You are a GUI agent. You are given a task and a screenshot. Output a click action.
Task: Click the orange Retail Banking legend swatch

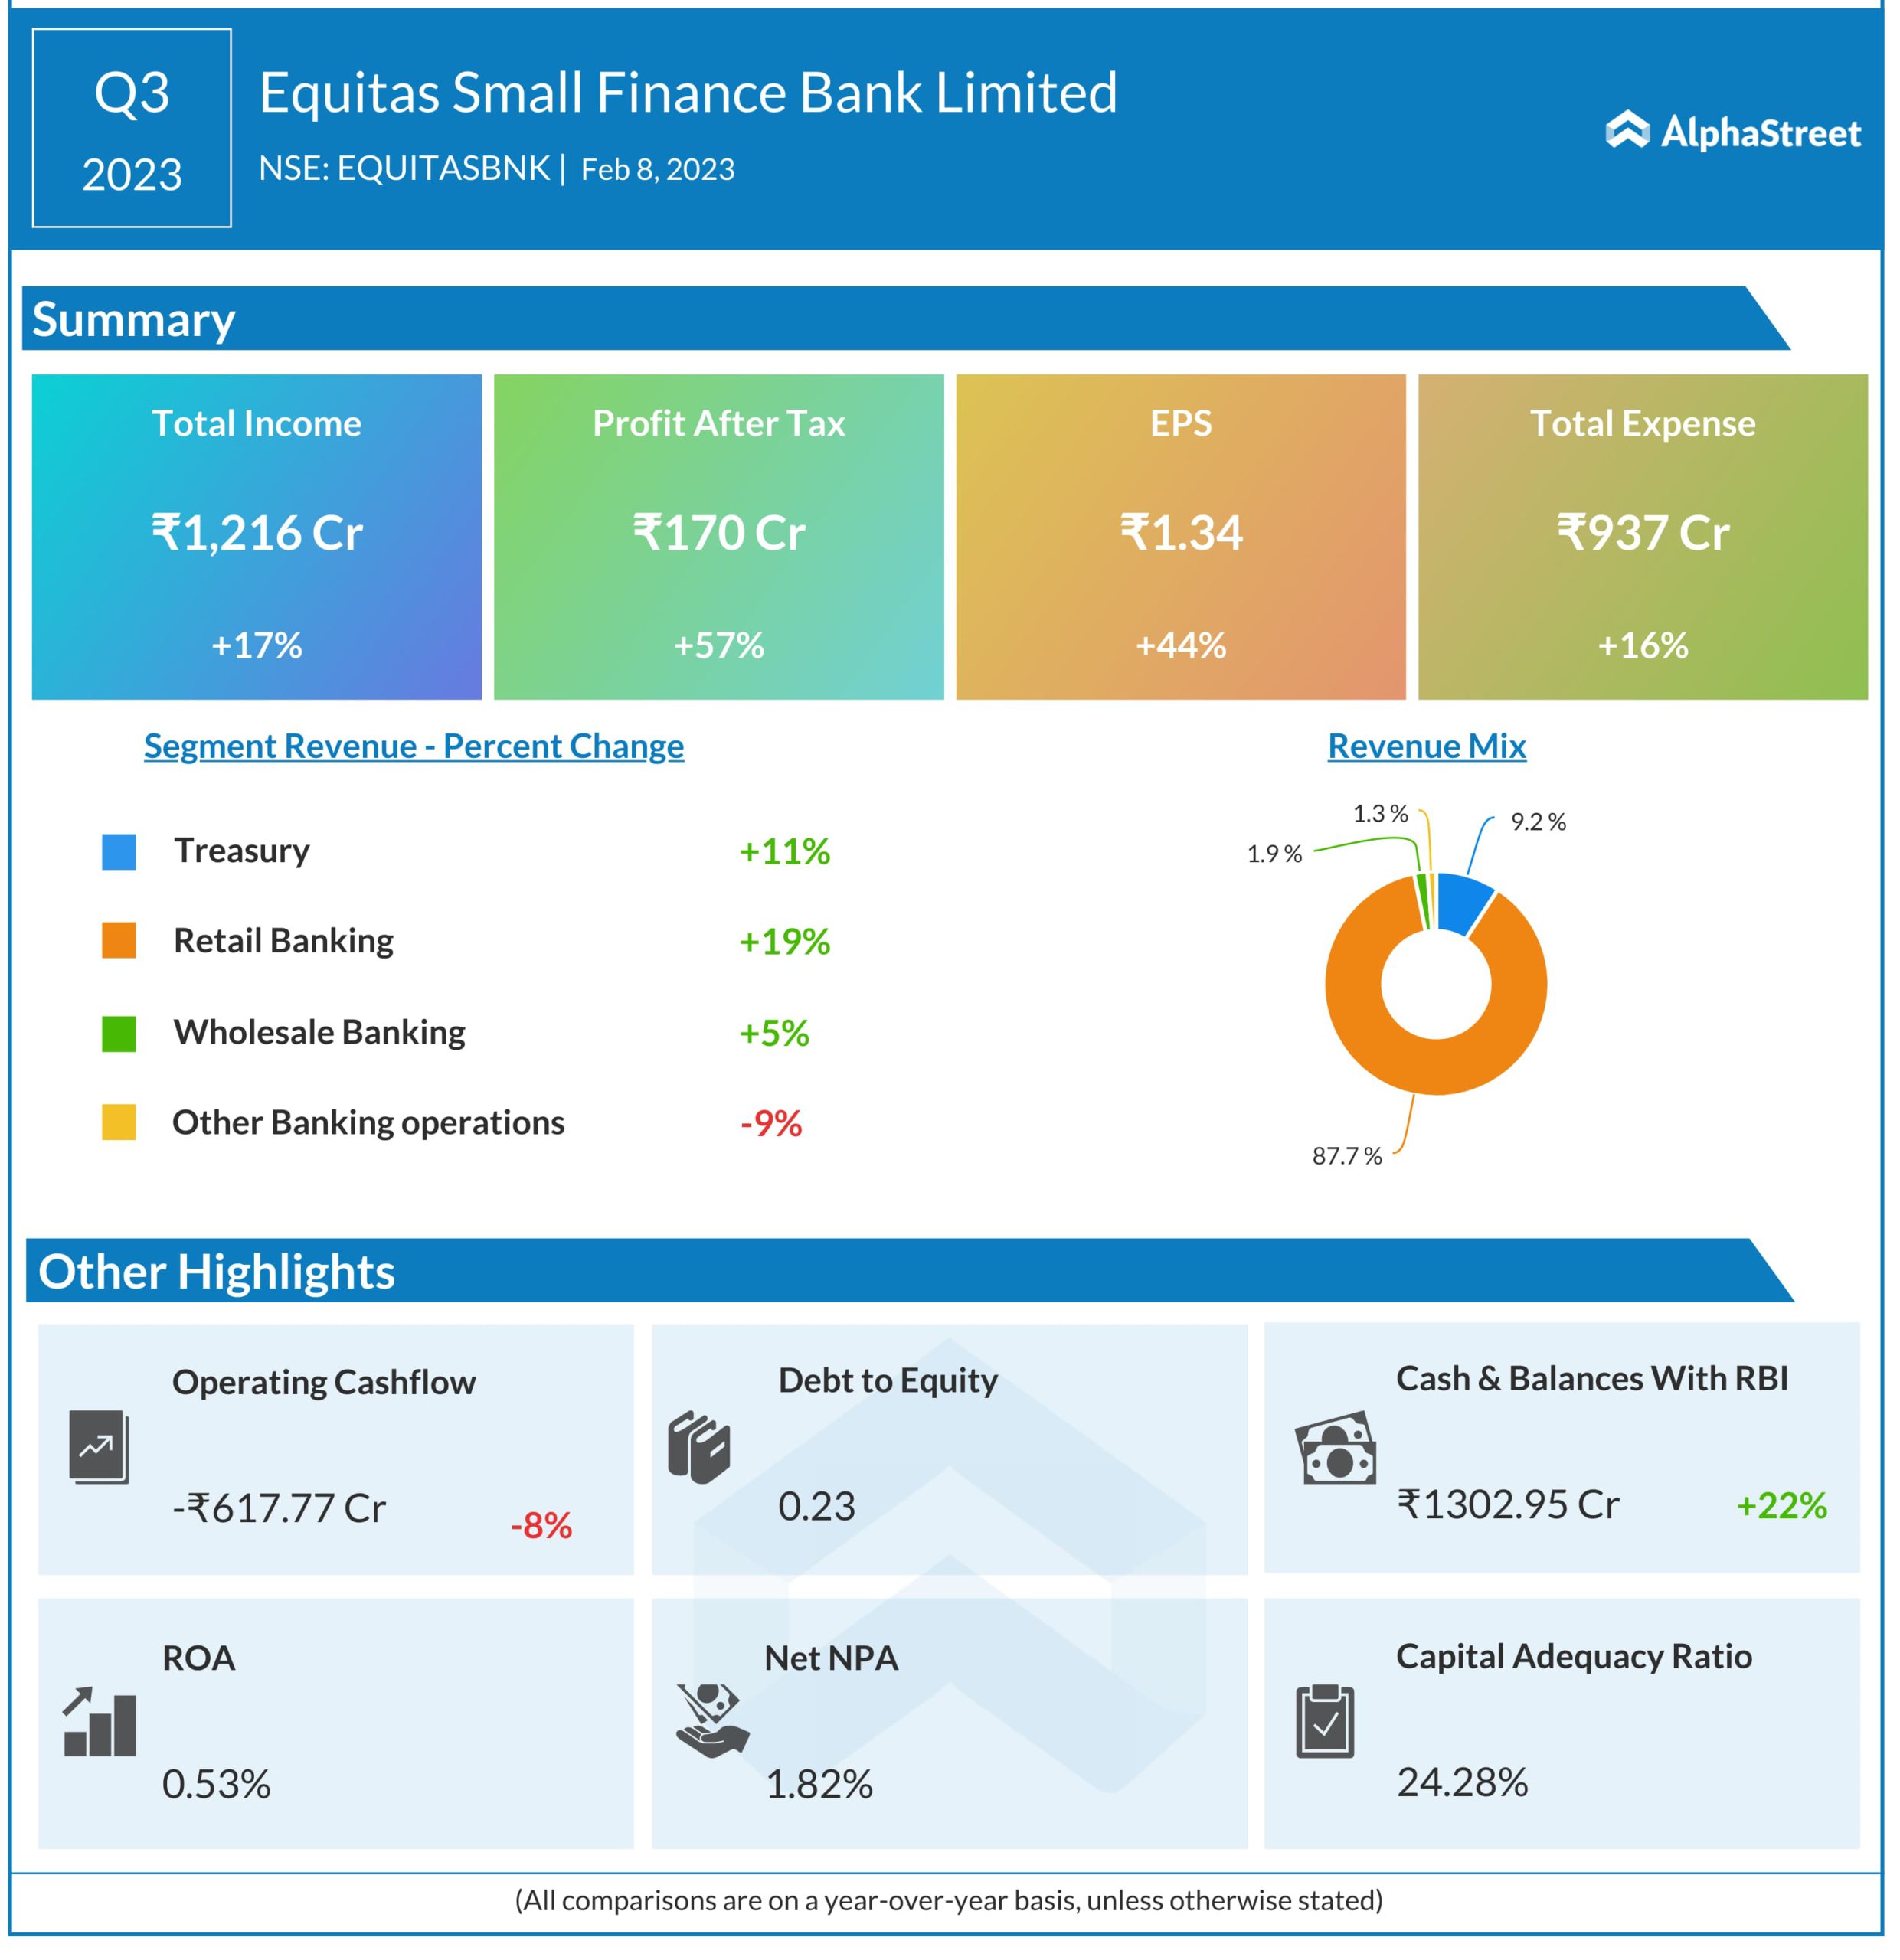click(x=119, y=941)
